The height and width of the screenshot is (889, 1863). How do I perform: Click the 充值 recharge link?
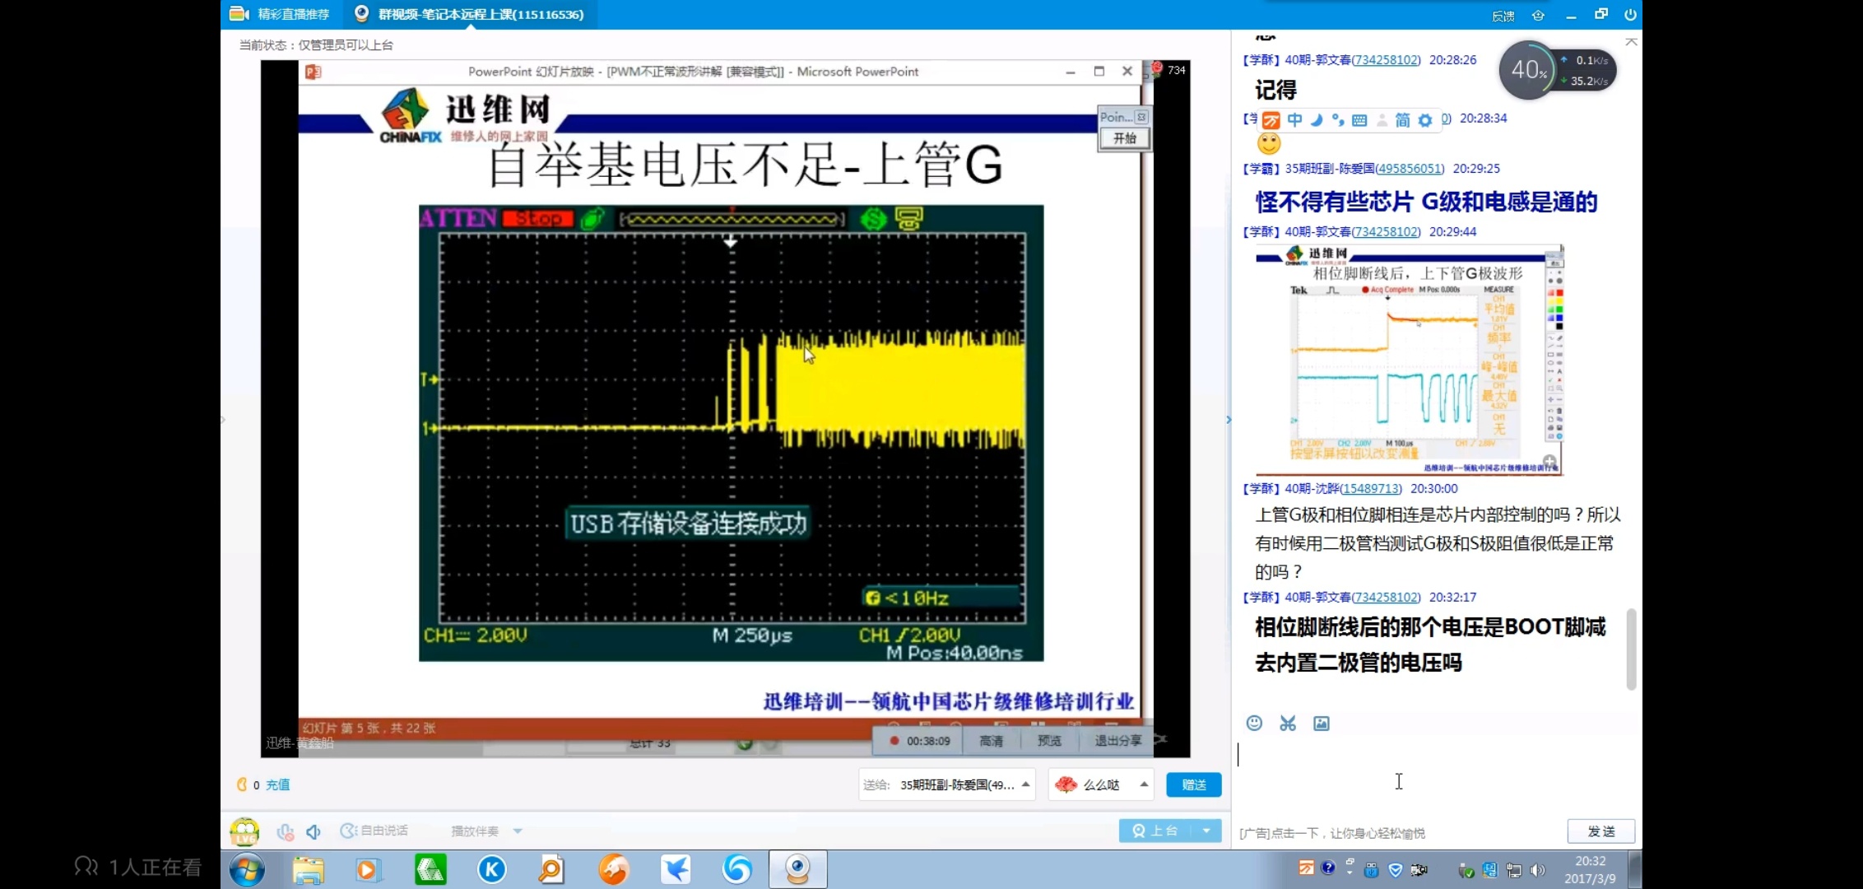pyautogui.click(x=278, y=784)
